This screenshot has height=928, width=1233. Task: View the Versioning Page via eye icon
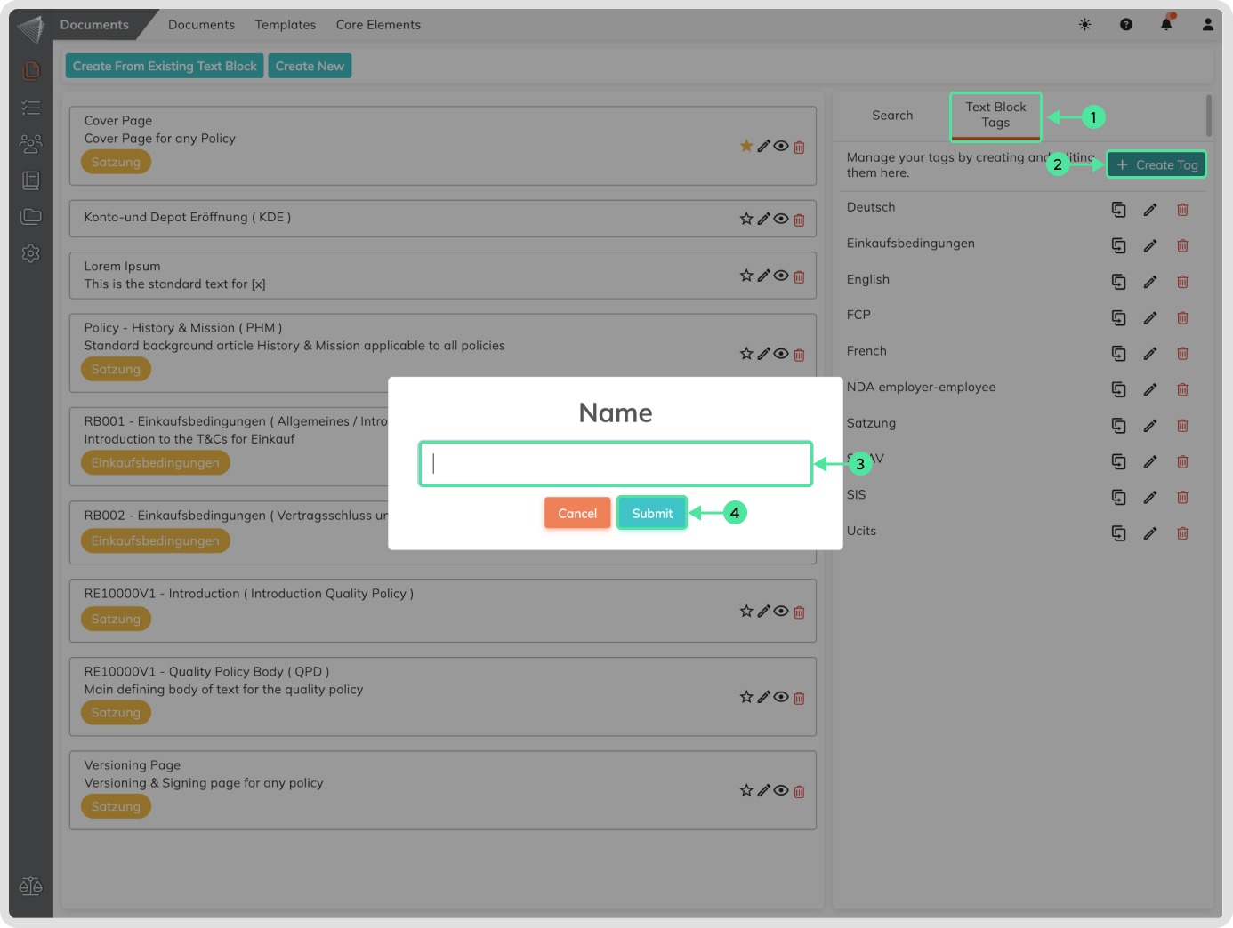pyautogui.click(x=781, y=790)
